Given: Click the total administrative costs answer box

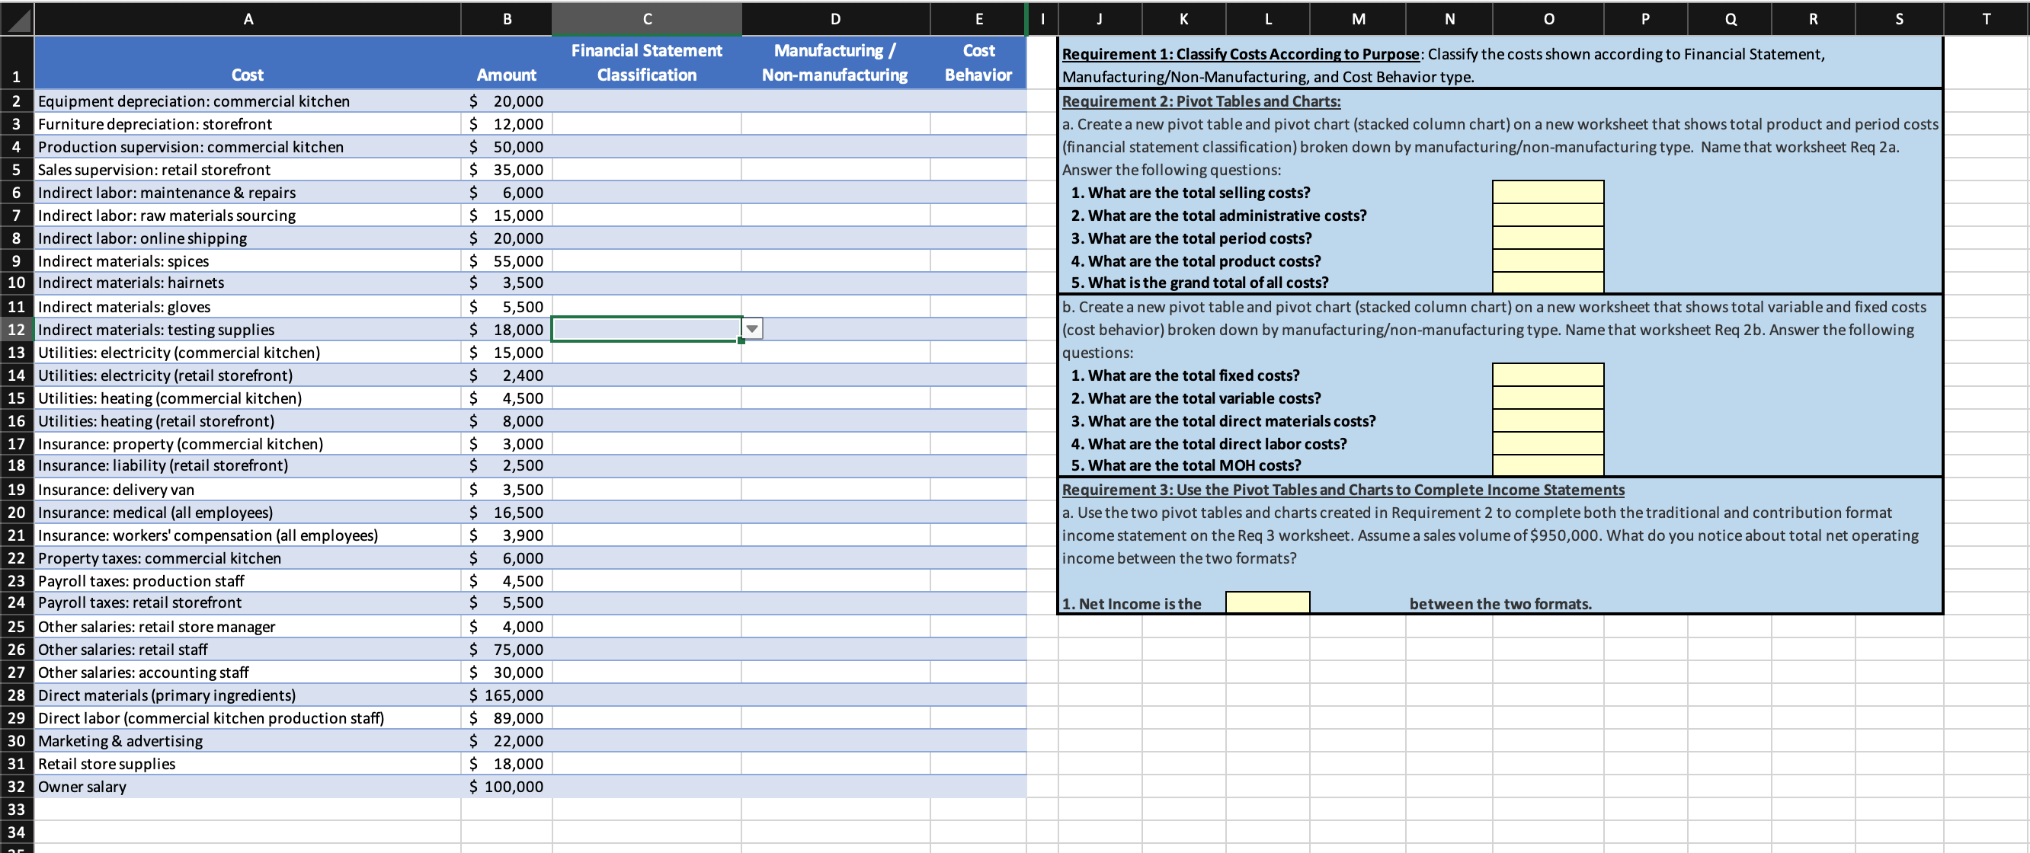Looking at the screenshot, I should point(1547,215).
